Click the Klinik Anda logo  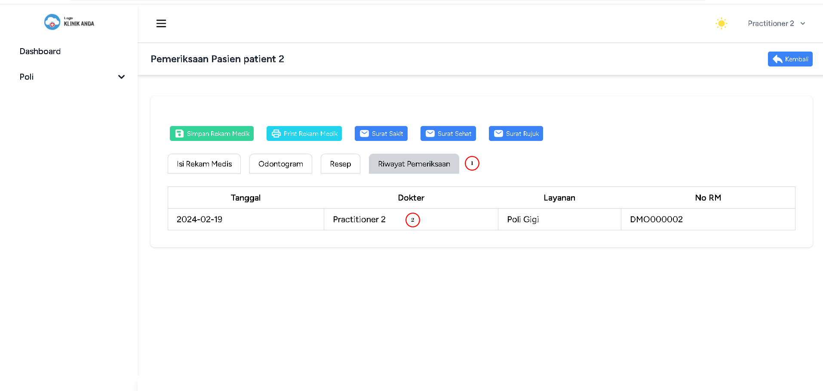(69, 22)
